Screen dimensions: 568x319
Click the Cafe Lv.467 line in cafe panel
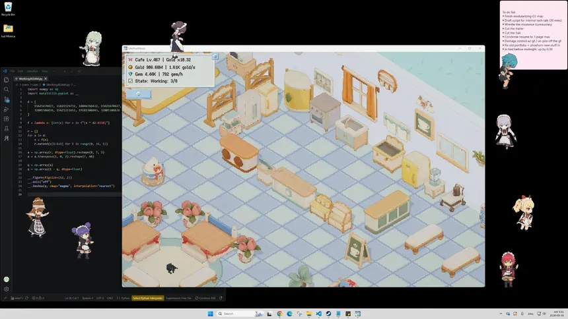pyautogui.click(x=162, y=60)
